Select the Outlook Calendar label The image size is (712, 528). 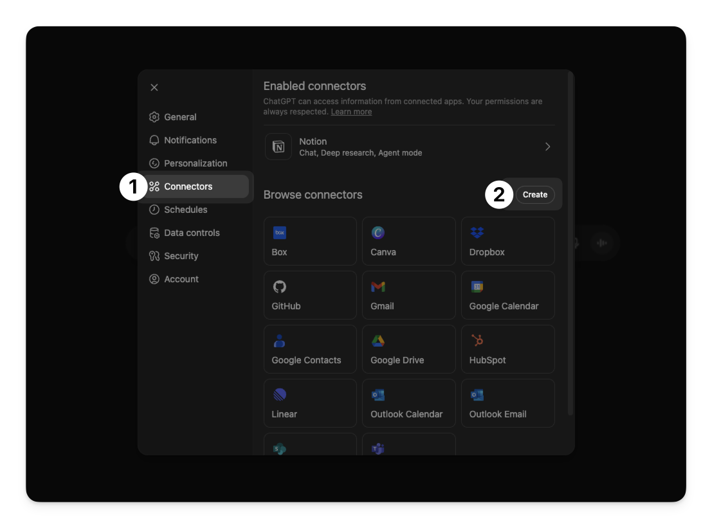[406, 414]
